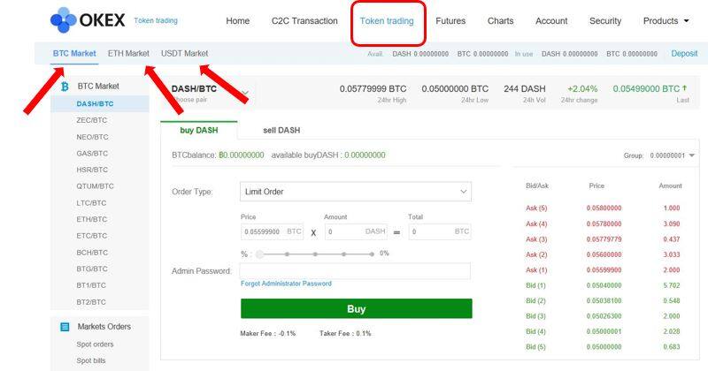Viewport: 708px width, 371px height.
Task: Open the Account menu
Action: [551, 20]
